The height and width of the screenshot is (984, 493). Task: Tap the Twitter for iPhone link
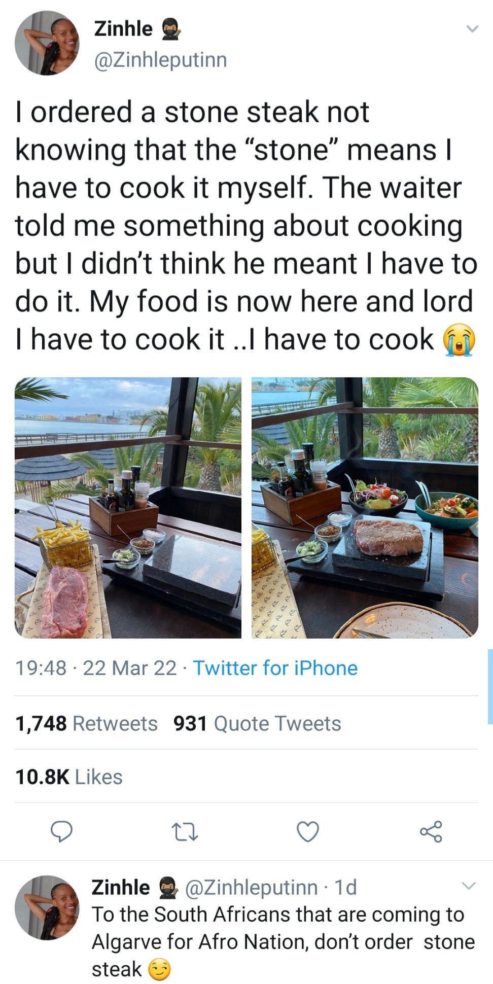[275, 668]
